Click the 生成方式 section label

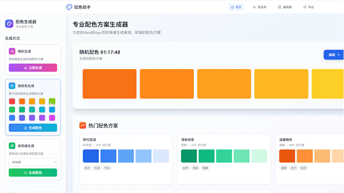(12, 38)
